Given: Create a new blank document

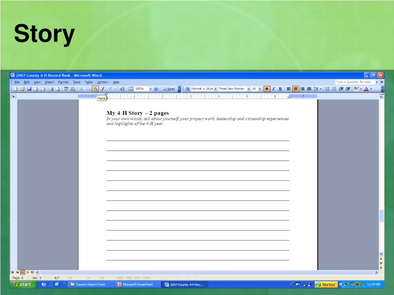Looking at the screenshot, I should click(x=15, y=89).
